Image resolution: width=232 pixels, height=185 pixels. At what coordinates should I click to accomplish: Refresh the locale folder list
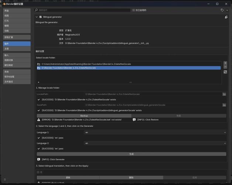225,72
